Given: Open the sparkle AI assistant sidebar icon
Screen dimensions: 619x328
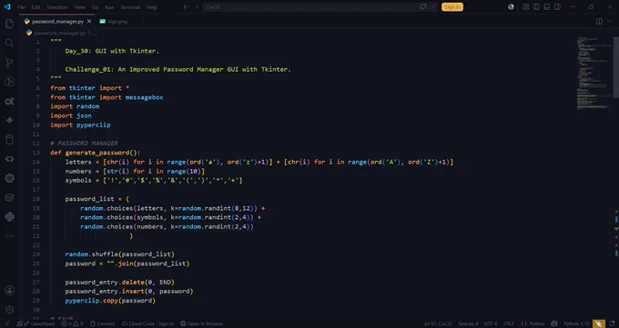Looking at the screenshot, I should coord(9,120).
